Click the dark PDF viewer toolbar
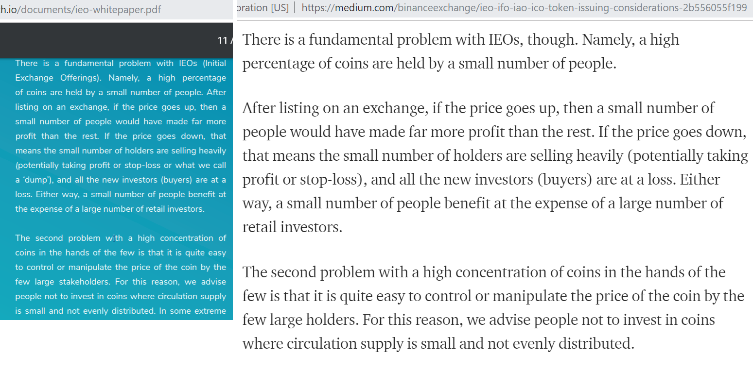The image size is (753, 372). point(116,40)
